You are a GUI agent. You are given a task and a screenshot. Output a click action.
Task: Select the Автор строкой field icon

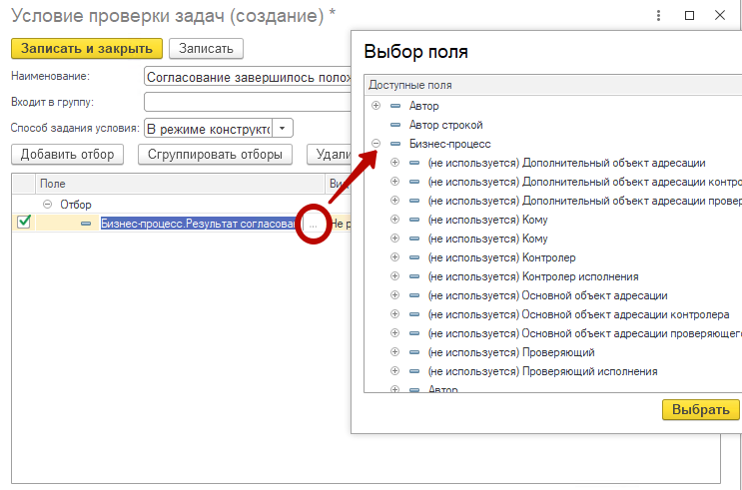point(395,125)
